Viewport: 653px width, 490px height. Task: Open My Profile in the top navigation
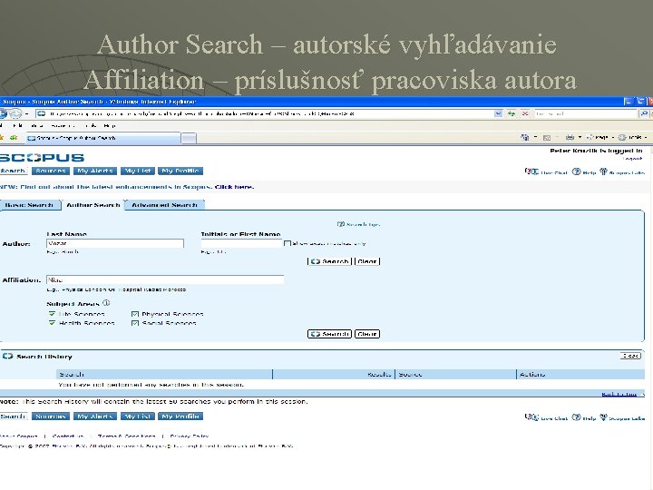point(180,171)
